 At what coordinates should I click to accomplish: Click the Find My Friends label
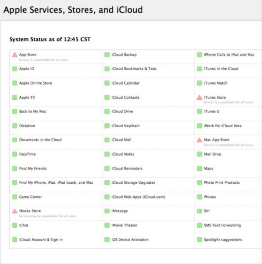33,169
